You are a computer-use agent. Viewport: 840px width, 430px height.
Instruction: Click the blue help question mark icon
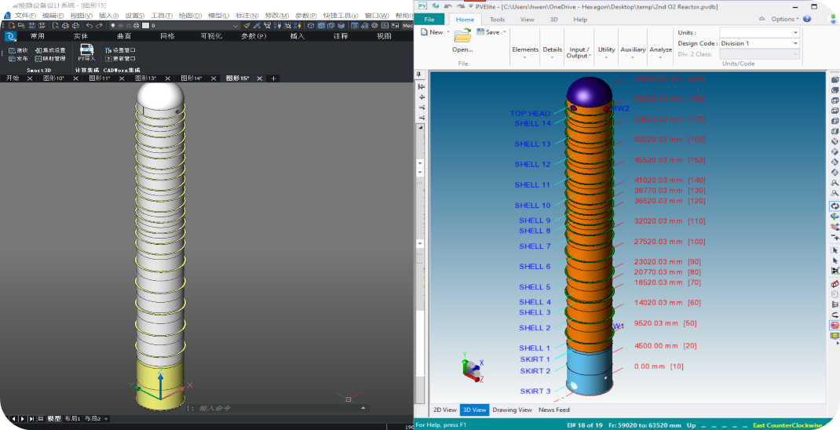(x=807, y=19)
